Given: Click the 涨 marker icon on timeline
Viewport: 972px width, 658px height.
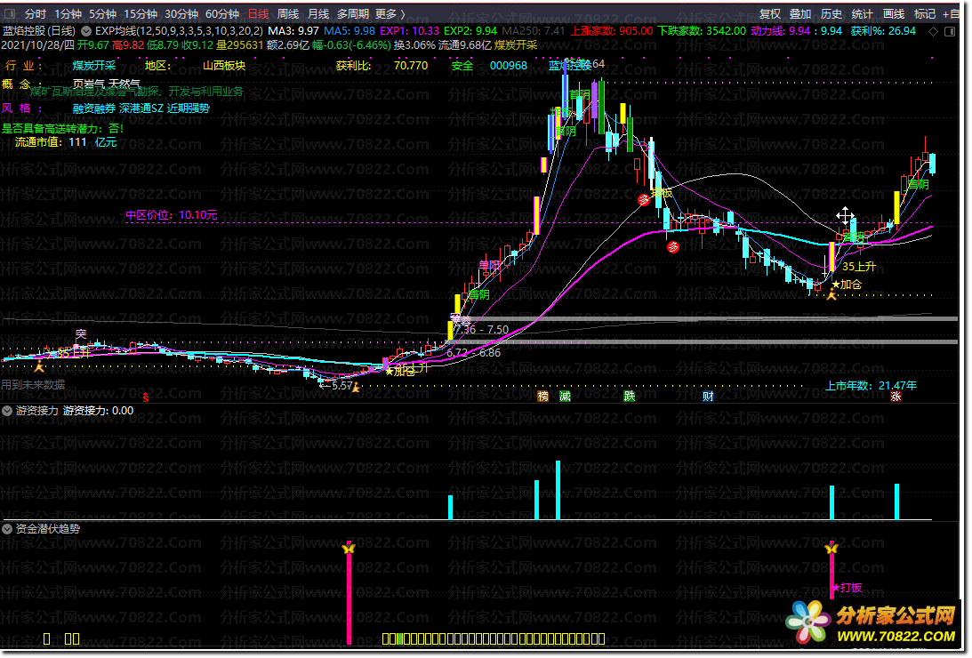Looking at the screenshot, I should point(896,397).
